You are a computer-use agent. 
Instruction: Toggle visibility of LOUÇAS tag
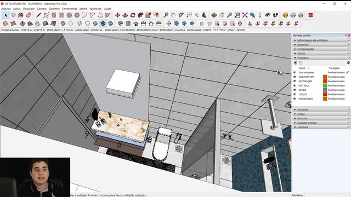295,94
